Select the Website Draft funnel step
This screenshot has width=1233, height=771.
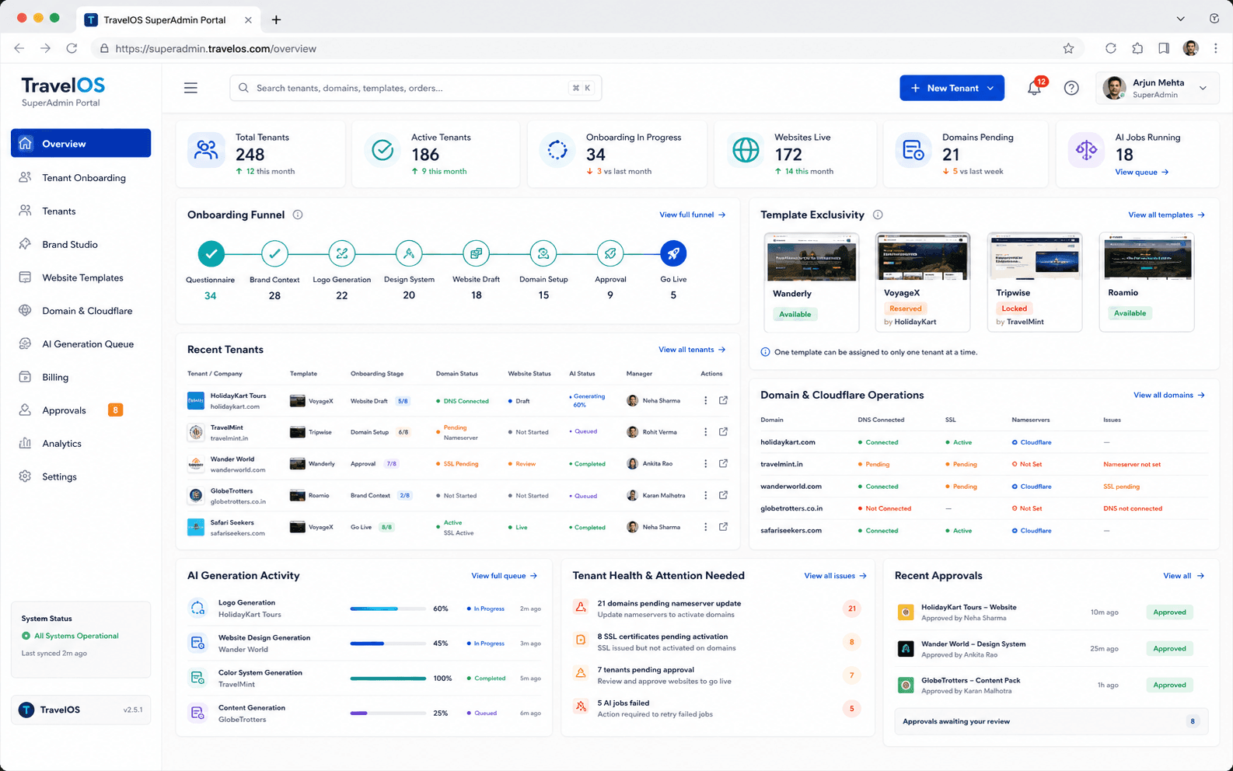coord(476,253)
